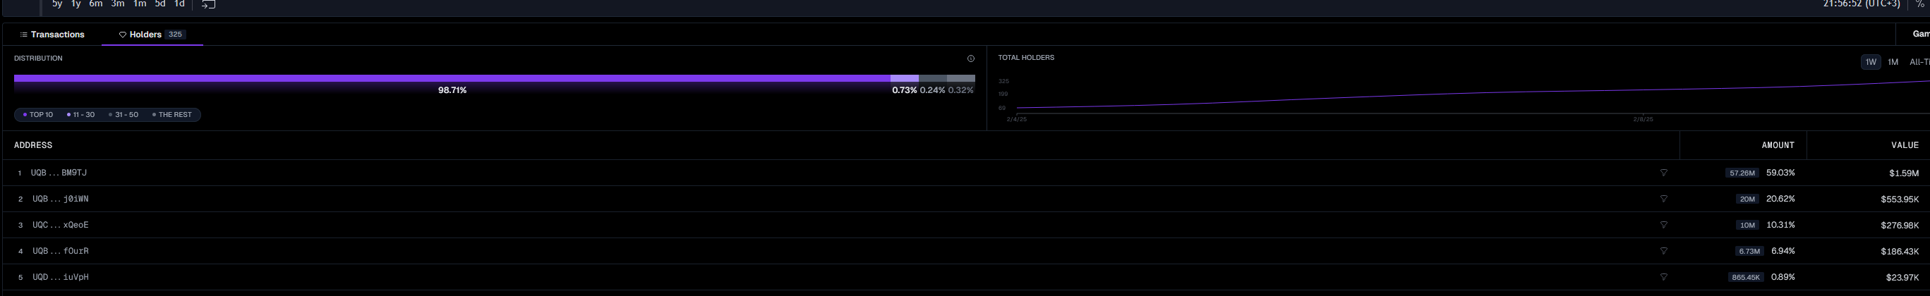
Task: Filter by holder UQB...fOurR funnel icon
Action: click(x=1663, y=251)
